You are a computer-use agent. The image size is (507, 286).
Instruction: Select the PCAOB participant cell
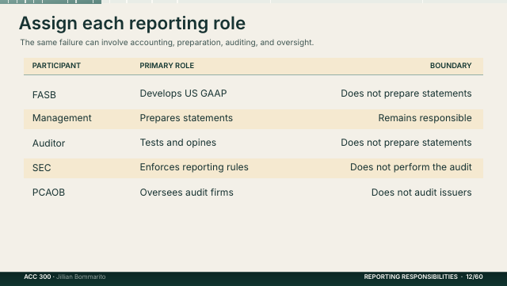click(x=48, y=193)
